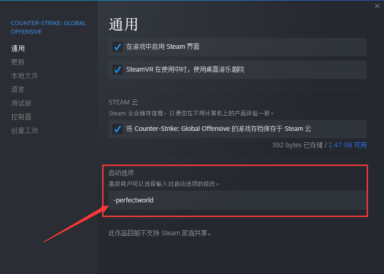384x274 pixels.
Task: Close the properties window with the X
Action: [x=377, y=6]
